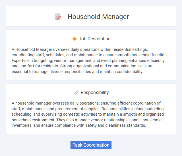Screen dimensions: 182x156
Task: Click the chain link icon beside Responsibility
Action: point(76,92)
